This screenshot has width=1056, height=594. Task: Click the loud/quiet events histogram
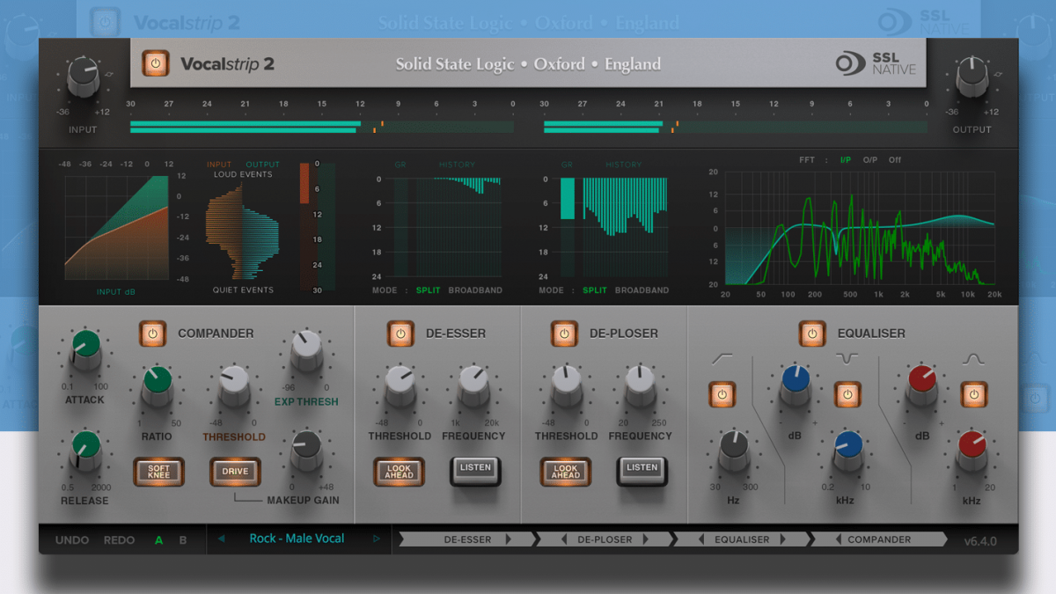click(x=242, y=232)
